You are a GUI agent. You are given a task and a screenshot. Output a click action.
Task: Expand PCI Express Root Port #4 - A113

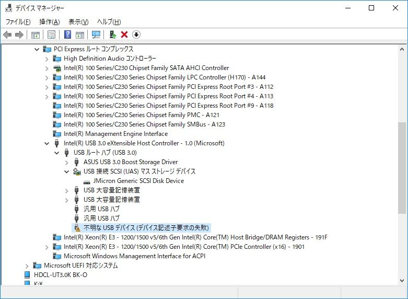click(47, 96)
